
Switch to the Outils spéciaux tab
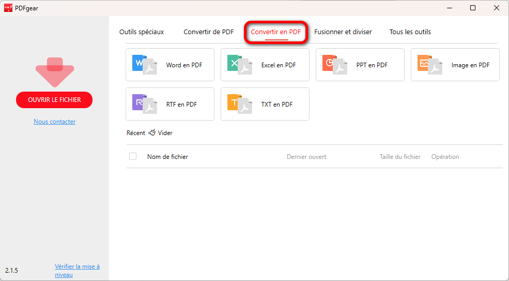point(142,32)
